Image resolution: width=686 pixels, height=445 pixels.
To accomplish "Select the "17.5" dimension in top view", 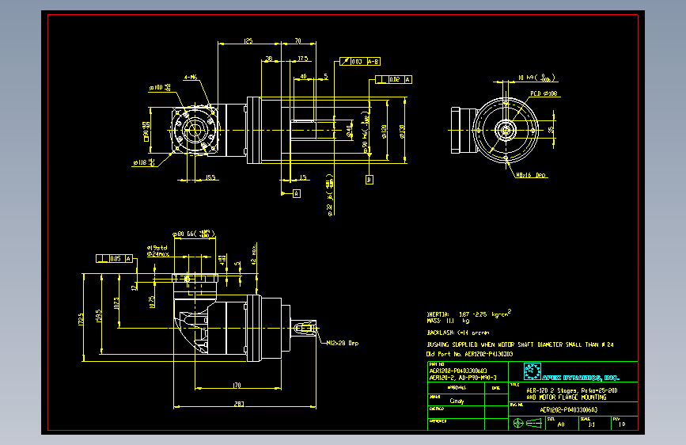I will 303,59.
